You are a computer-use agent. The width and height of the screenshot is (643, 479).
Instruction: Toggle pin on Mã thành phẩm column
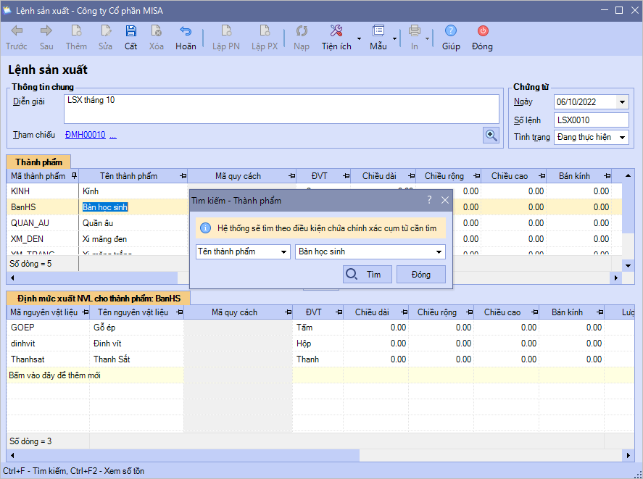pos(73,176)
